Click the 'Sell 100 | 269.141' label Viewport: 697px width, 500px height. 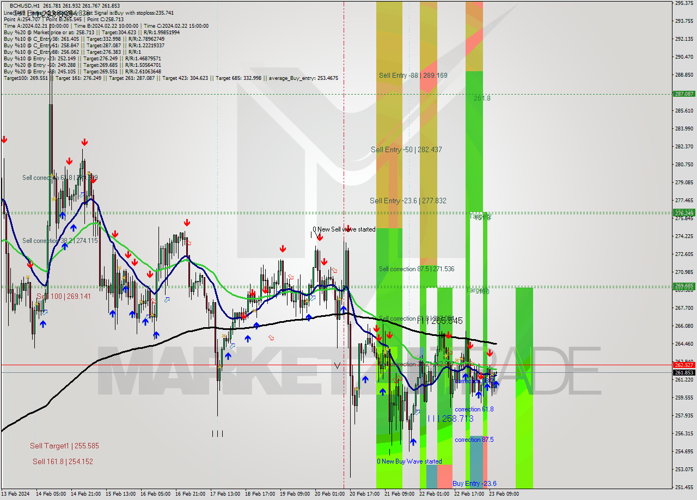64,296
